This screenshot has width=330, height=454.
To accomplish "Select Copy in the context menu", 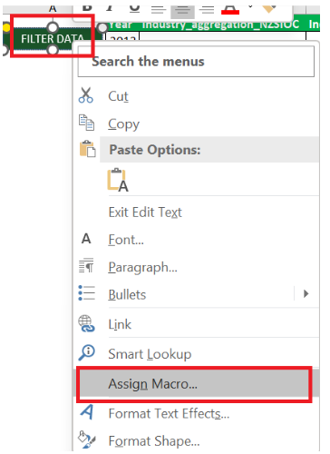I will pos(124,124).
